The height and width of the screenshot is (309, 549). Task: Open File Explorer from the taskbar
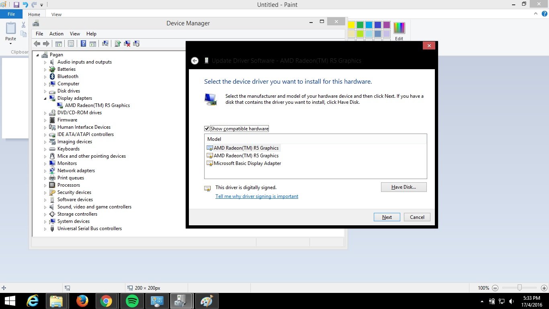[56, 301]
